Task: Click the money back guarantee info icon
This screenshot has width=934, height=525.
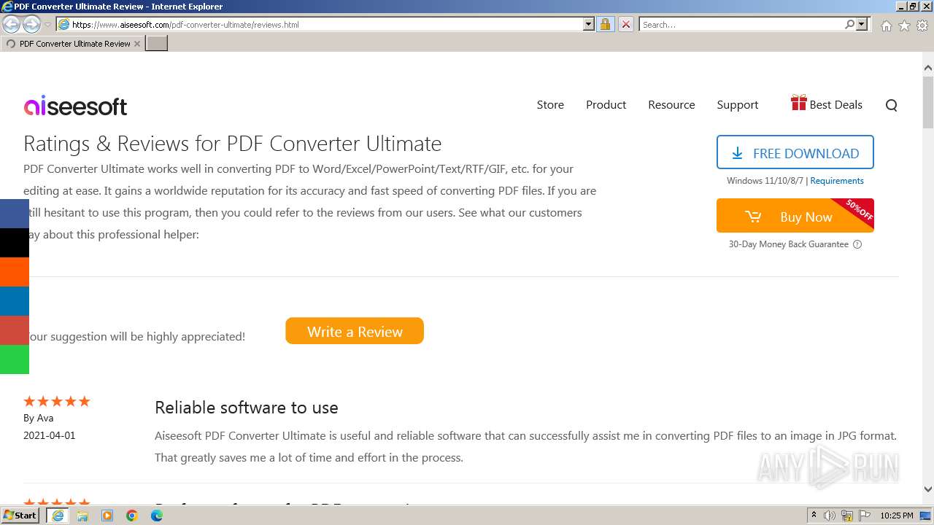Action: (857, 244)
